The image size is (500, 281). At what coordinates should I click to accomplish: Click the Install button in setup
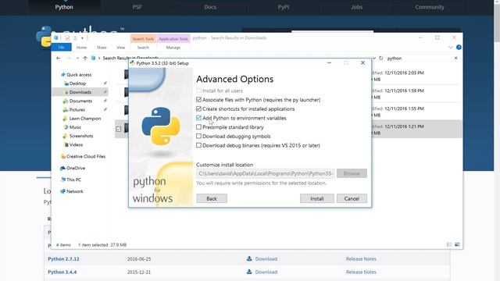pos(317,198)
